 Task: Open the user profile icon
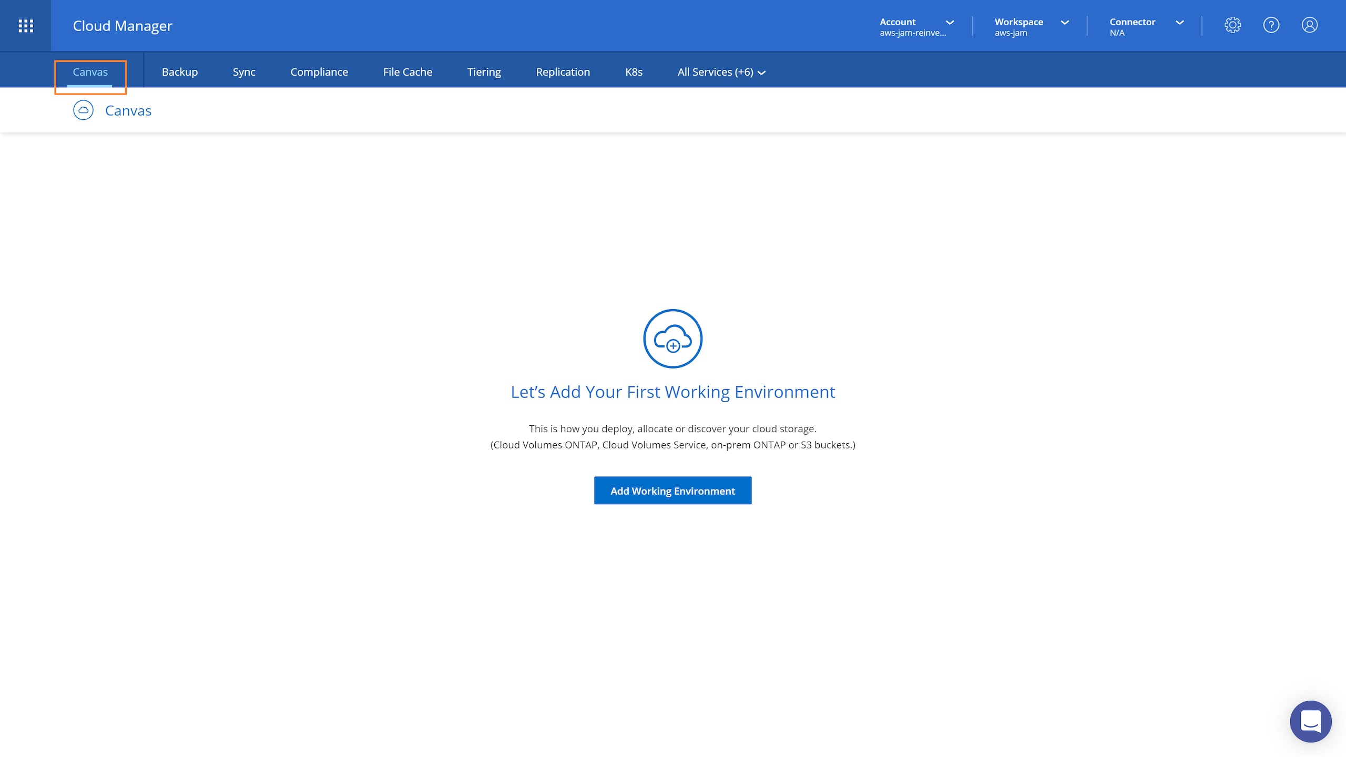pyautogui.click(x=1309, y=25)
